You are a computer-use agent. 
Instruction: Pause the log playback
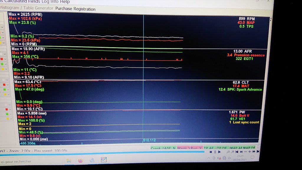(215, 152)
